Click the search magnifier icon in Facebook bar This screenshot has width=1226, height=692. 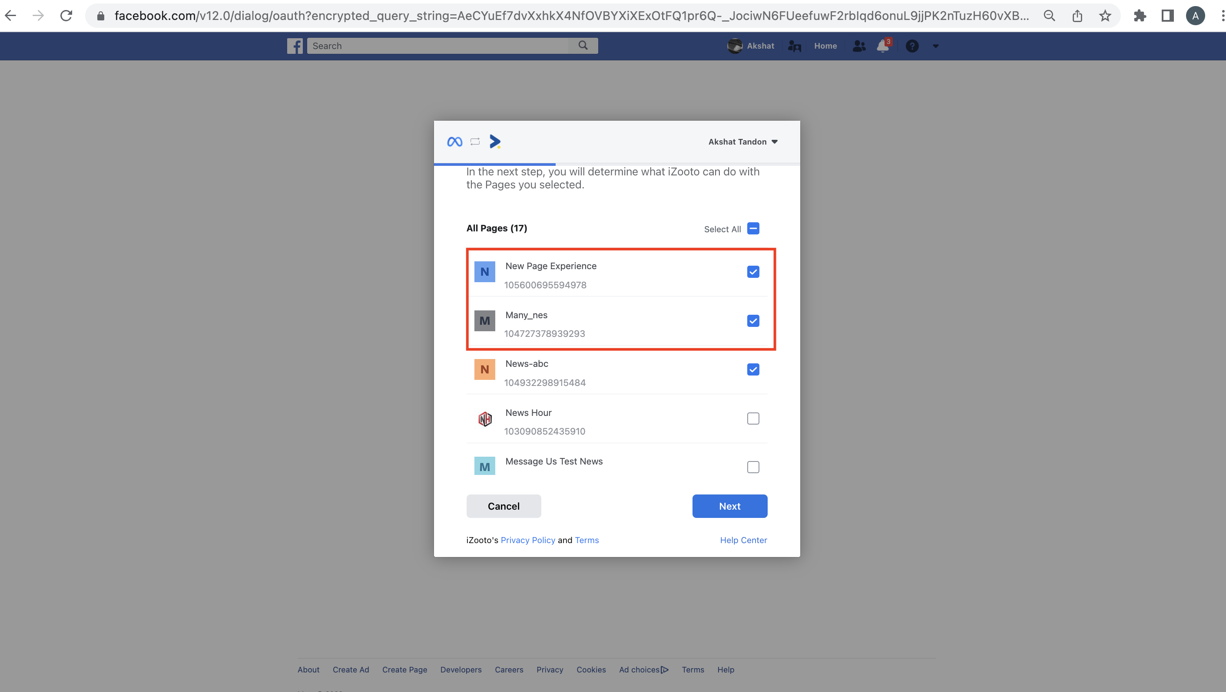coord(583,46)
